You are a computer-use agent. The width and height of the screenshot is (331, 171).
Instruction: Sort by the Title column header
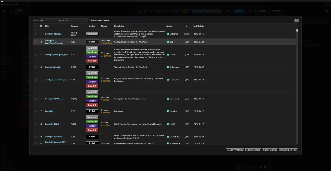coord(47,26)
